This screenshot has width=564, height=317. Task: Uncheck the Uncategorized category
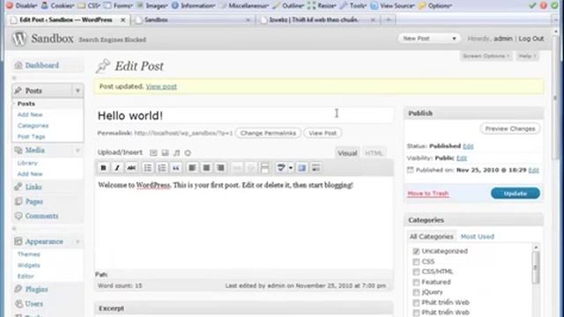coord(416,251)
